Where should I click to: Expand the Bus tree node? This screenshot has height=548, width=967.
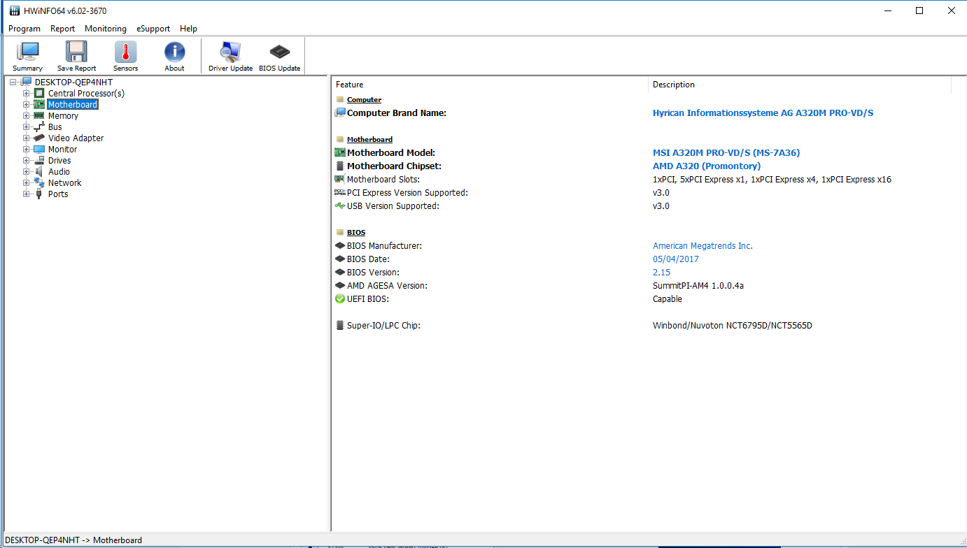27,127
